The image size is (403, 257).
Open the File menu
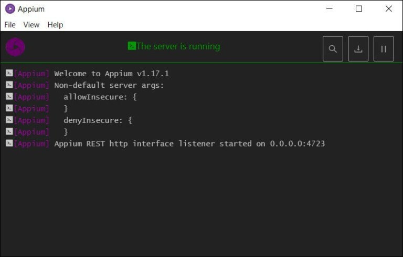pos(10,25)
